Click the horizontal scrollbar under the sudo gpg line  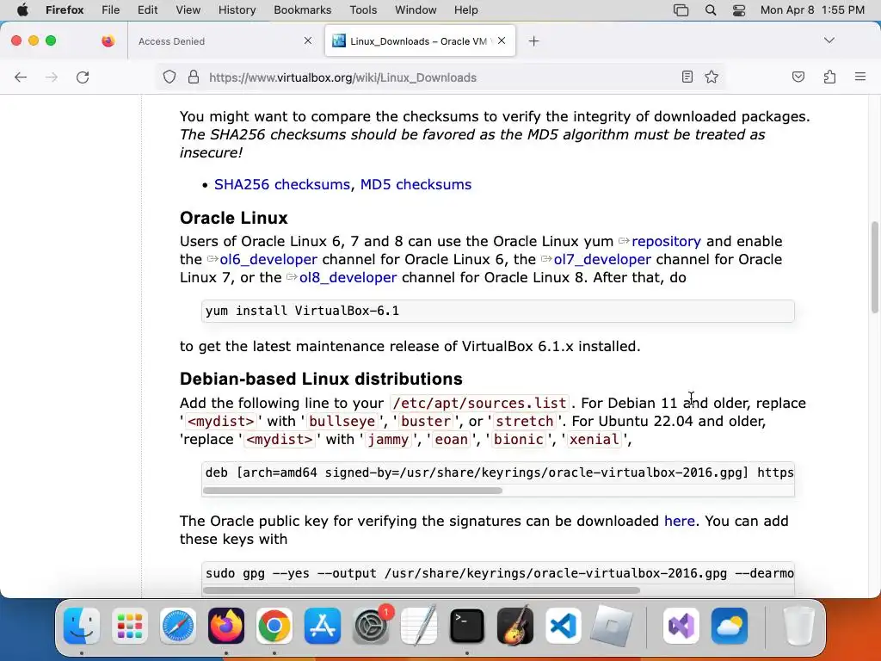[422, 590]
